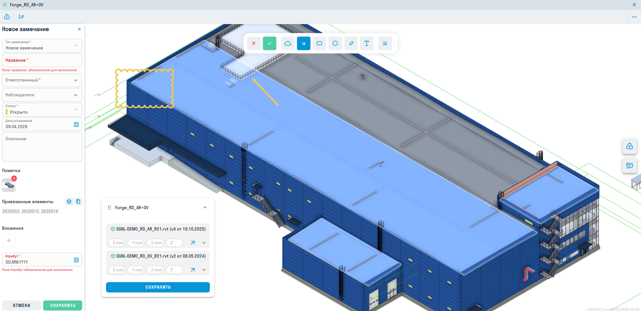
Task: Click the green Сохранить button
Action: pyautogui.click(x=62, y=305)
